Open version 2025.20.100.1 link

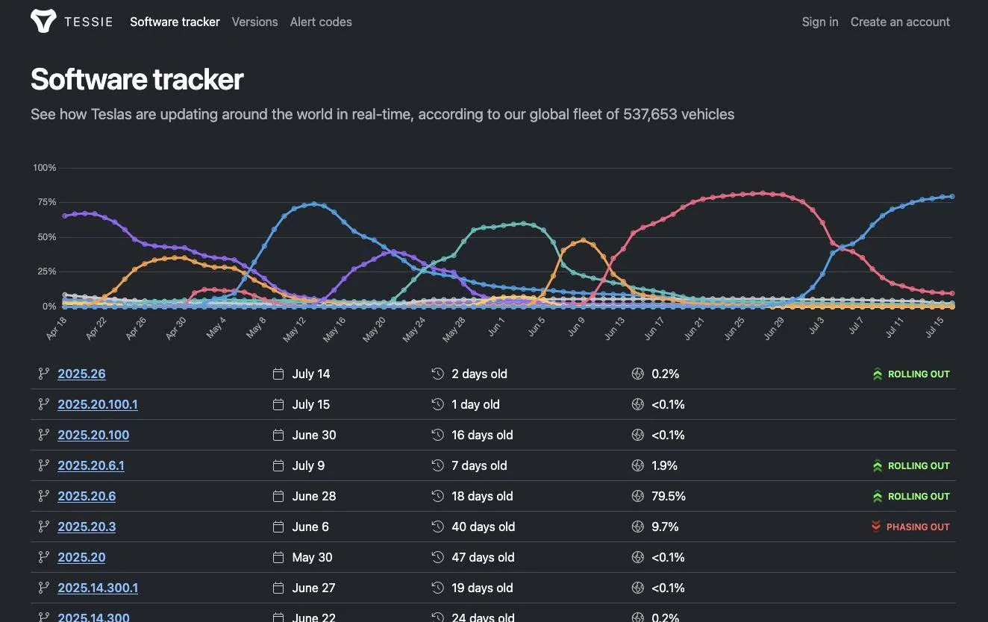[x=98, y=404]
